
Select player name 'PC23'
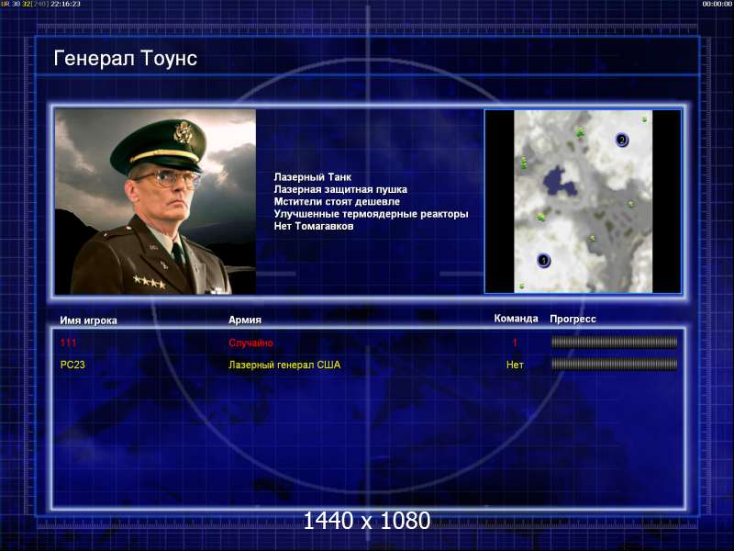[72, 365]
